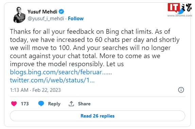This screenshot has width=195, height=129.
Task: Open the Twitter info circle icon
Action: pos(181,90)
